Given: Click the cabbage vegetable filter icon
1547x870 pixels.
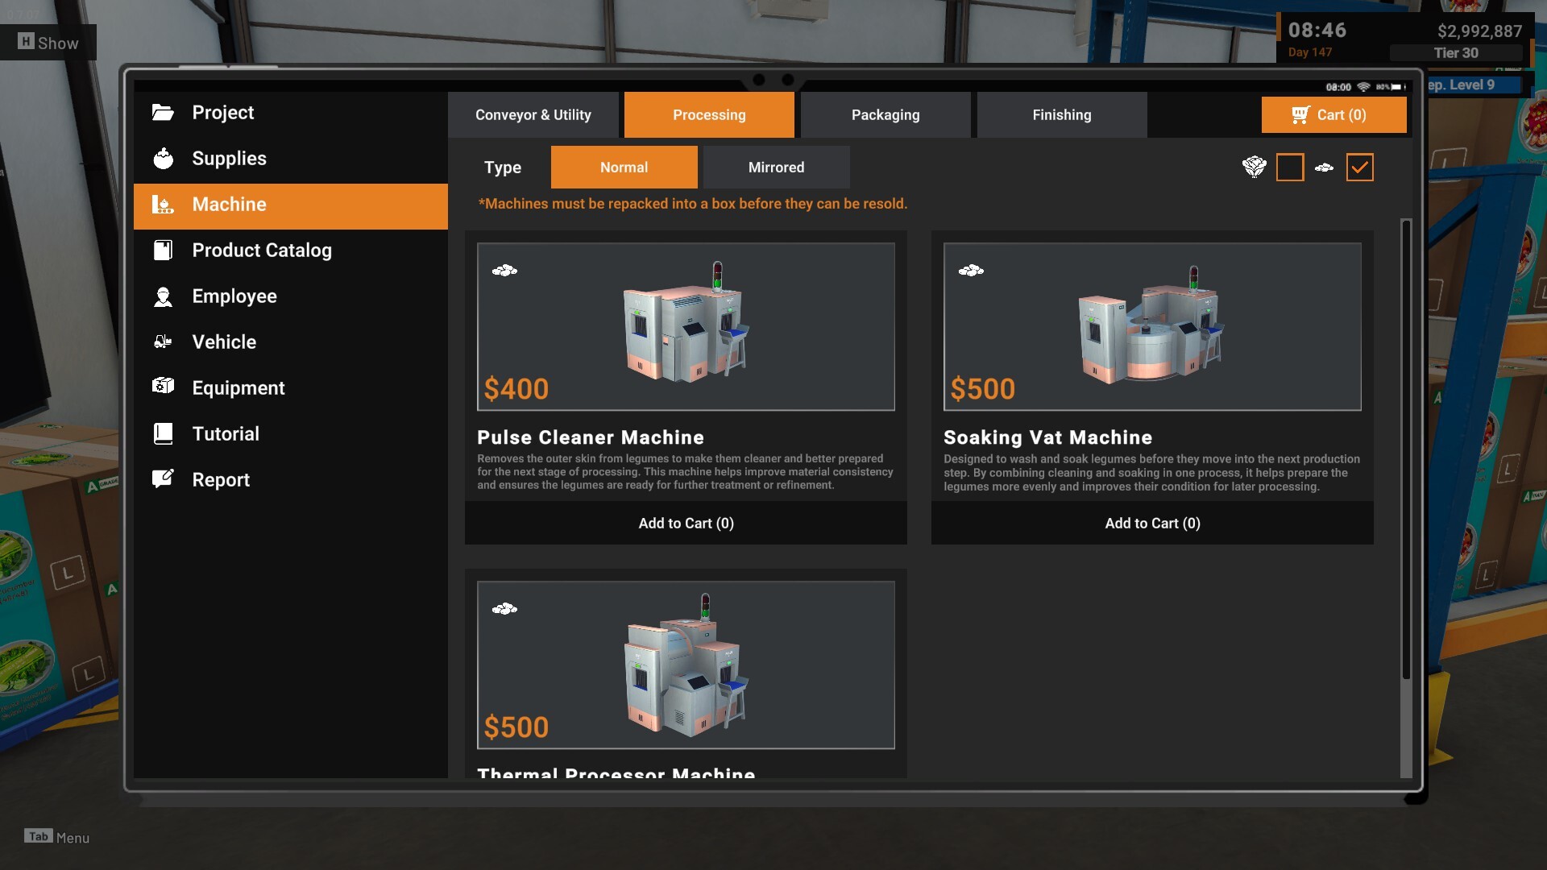Looking at the screenshot, I should coord(1254,167).
